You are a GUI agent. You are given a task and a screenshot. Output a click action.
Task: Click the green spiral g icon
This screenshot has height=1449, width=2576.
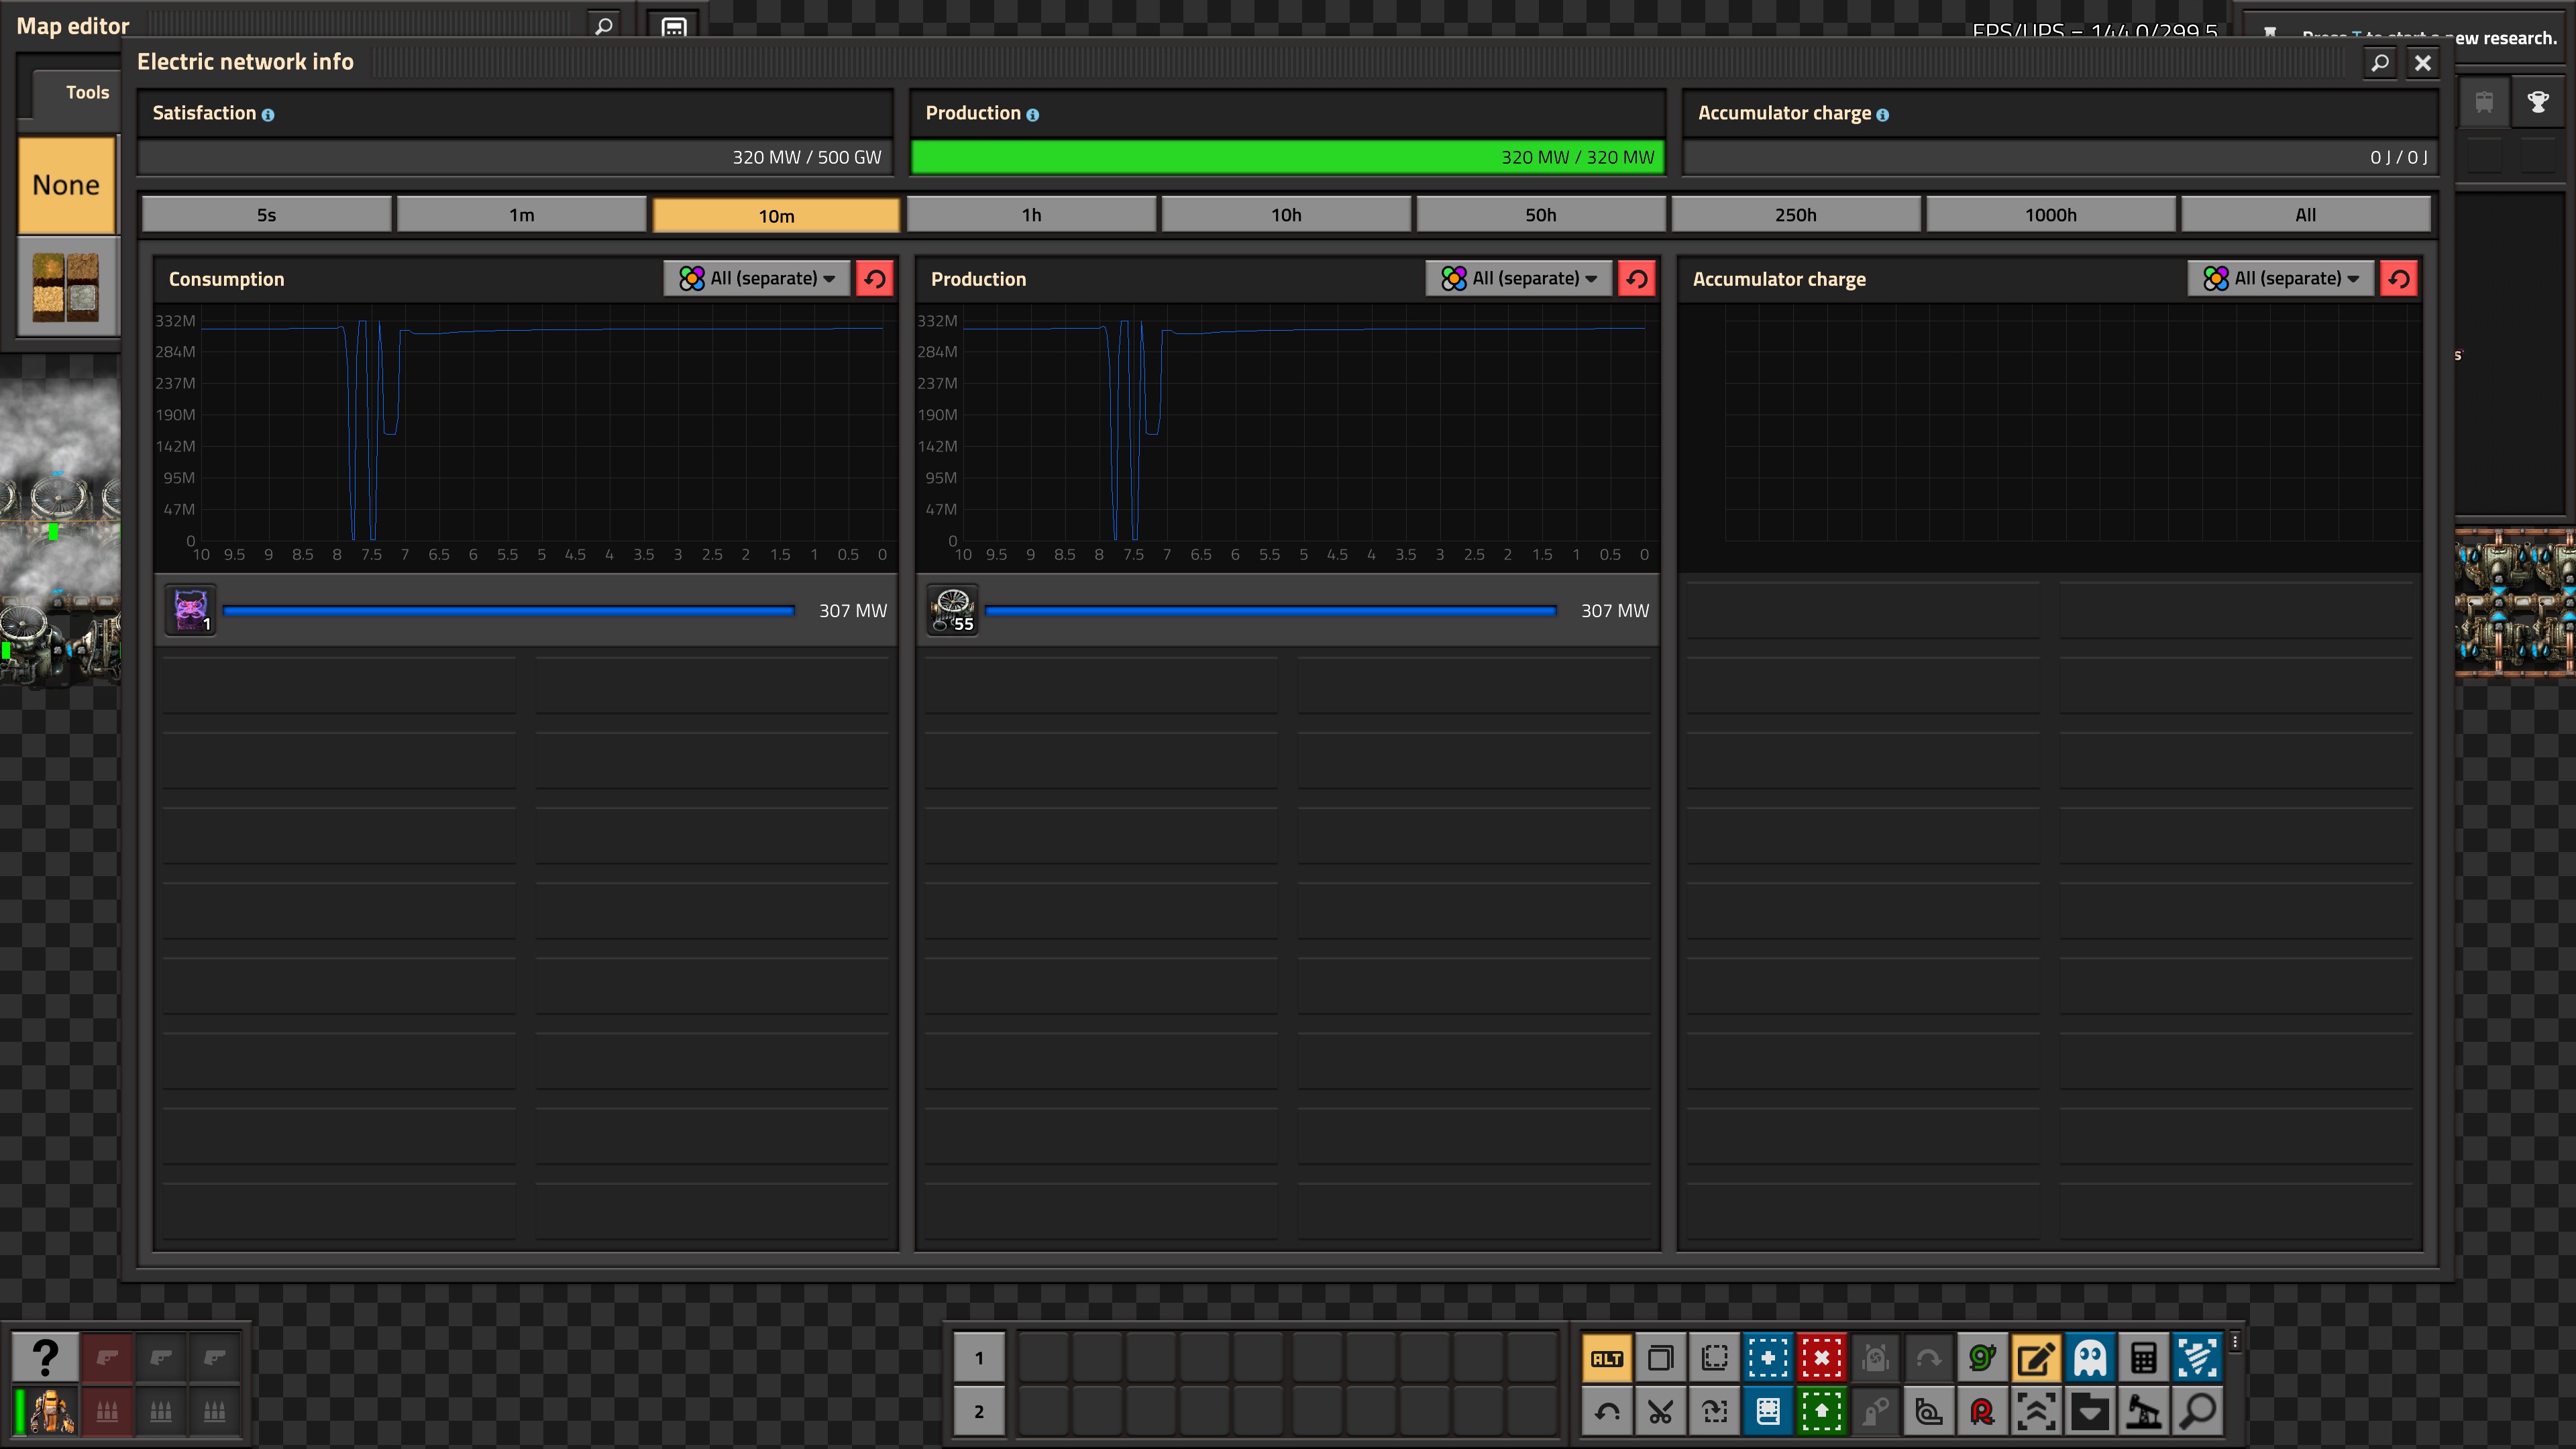(x=1983, y=1358)
